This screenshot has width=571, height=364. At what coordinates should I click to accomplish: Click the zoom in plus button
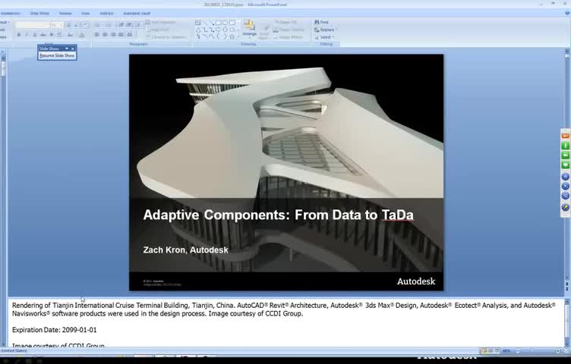tap(557, 351)
